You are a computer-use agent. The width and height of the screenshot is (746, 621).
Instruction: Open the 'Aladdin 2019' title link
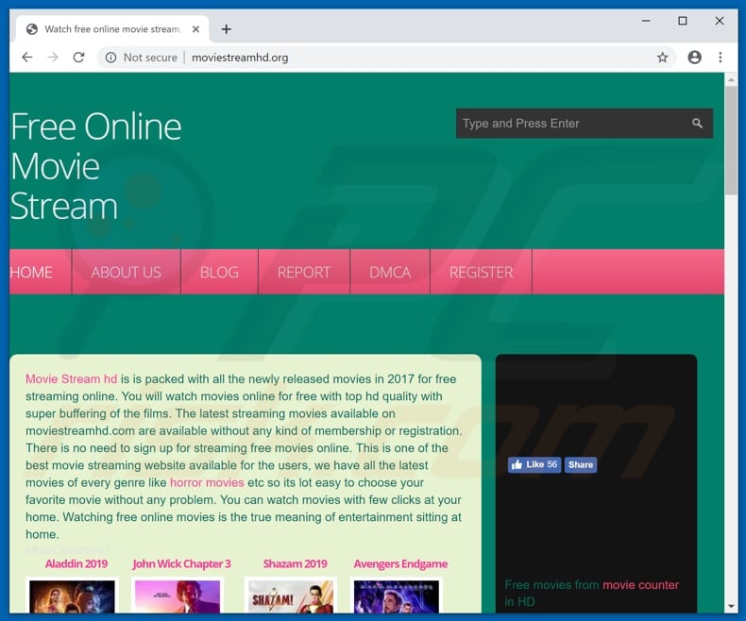point(76,564)
